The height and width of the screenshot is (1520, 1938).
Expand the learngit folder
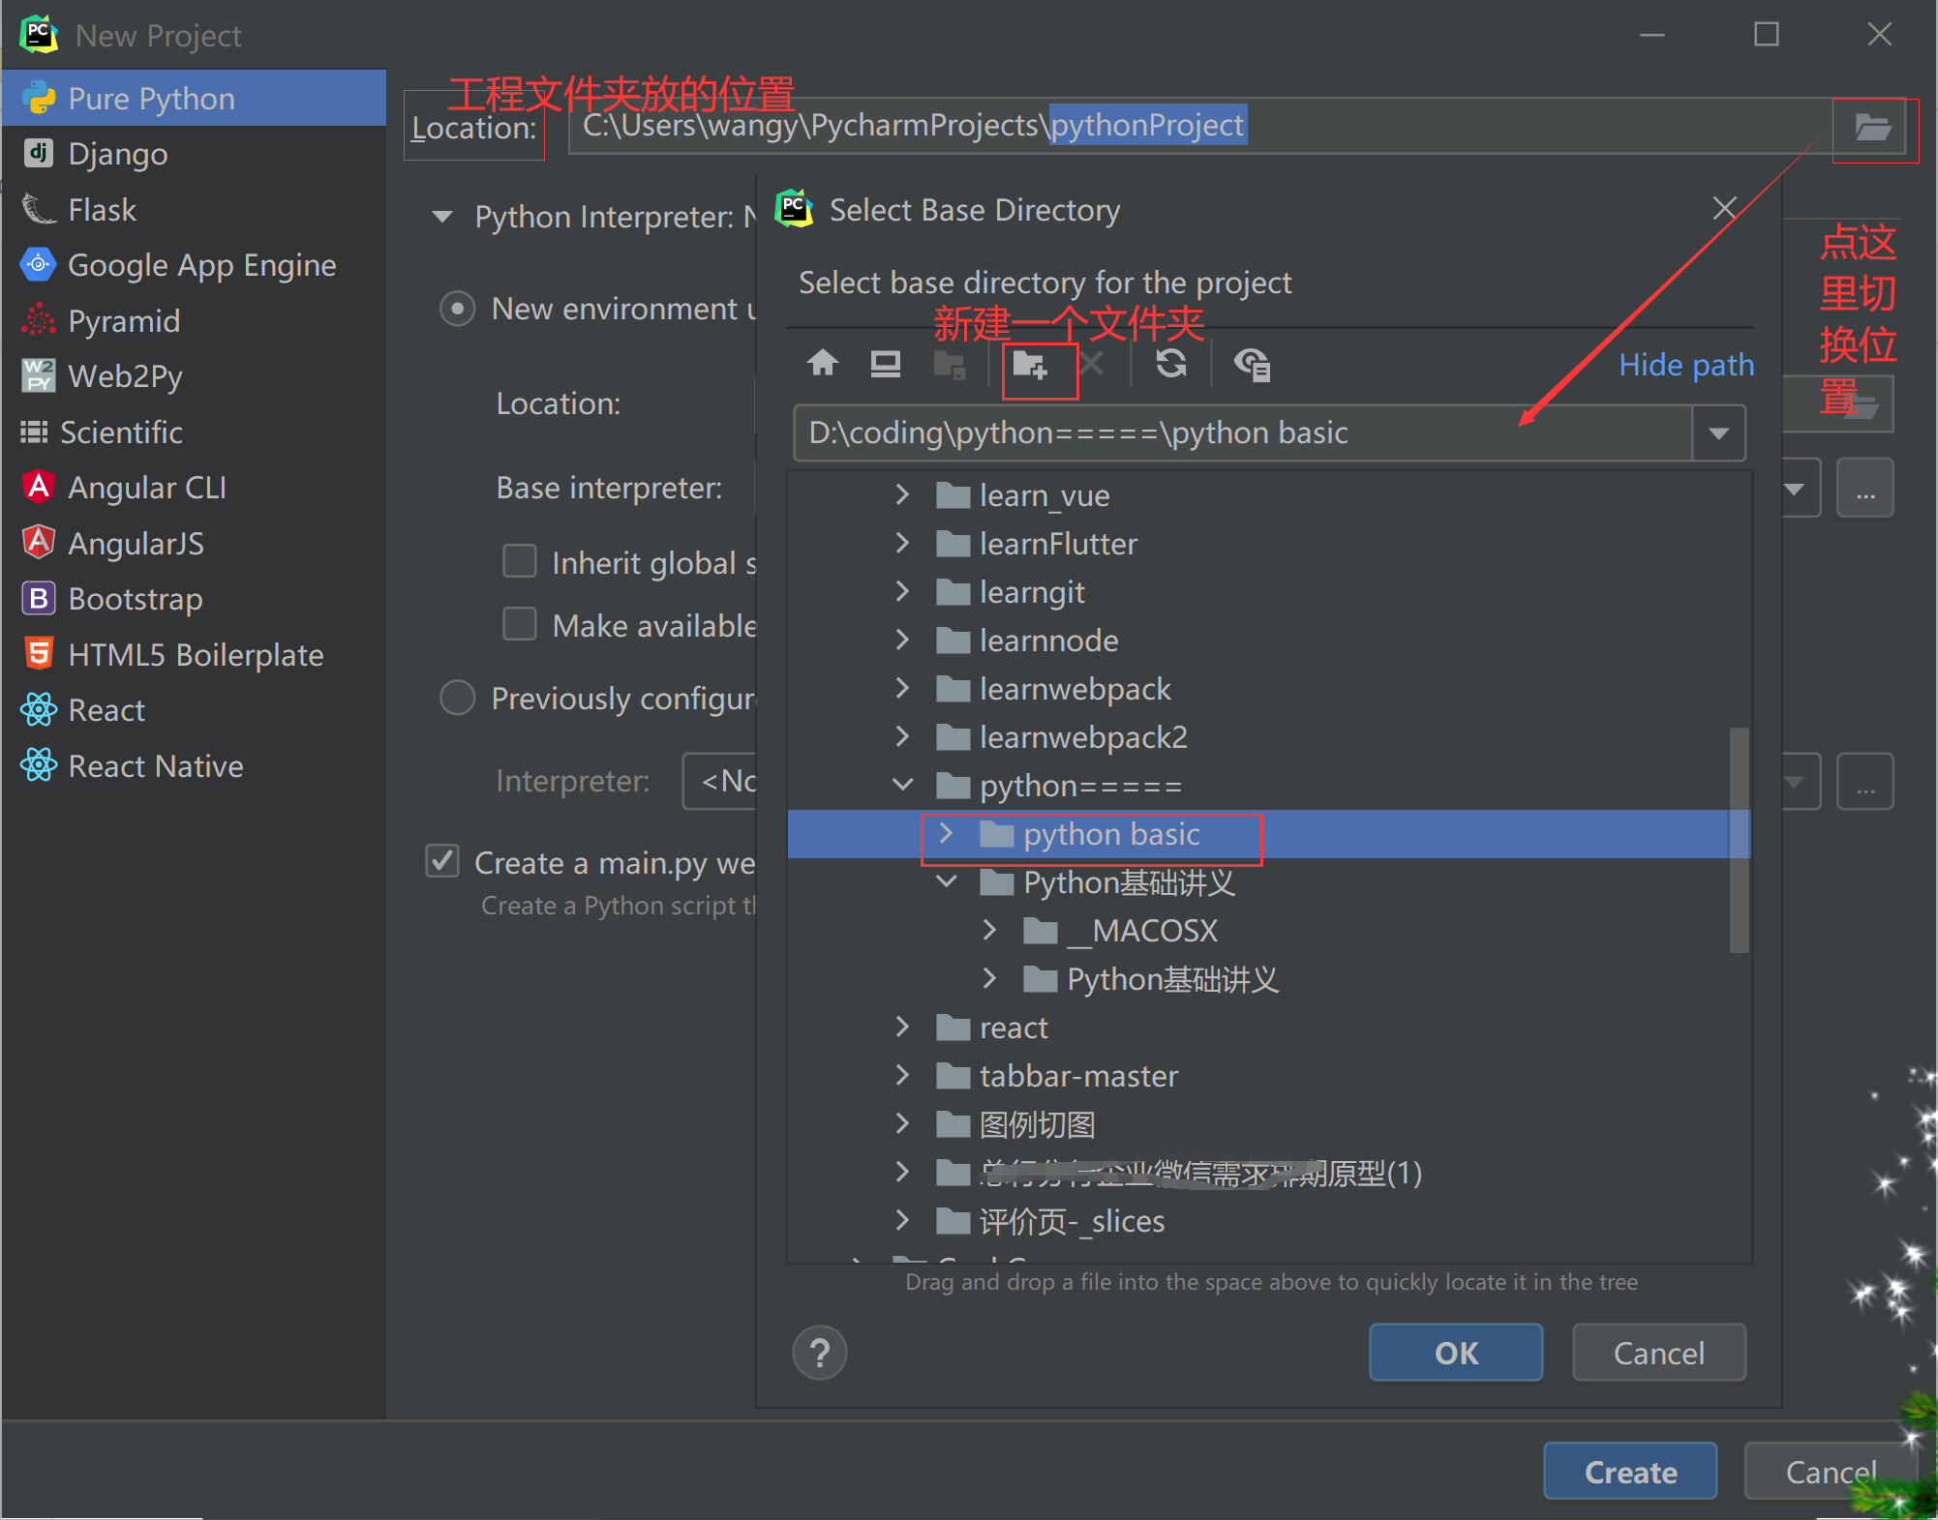902,591
